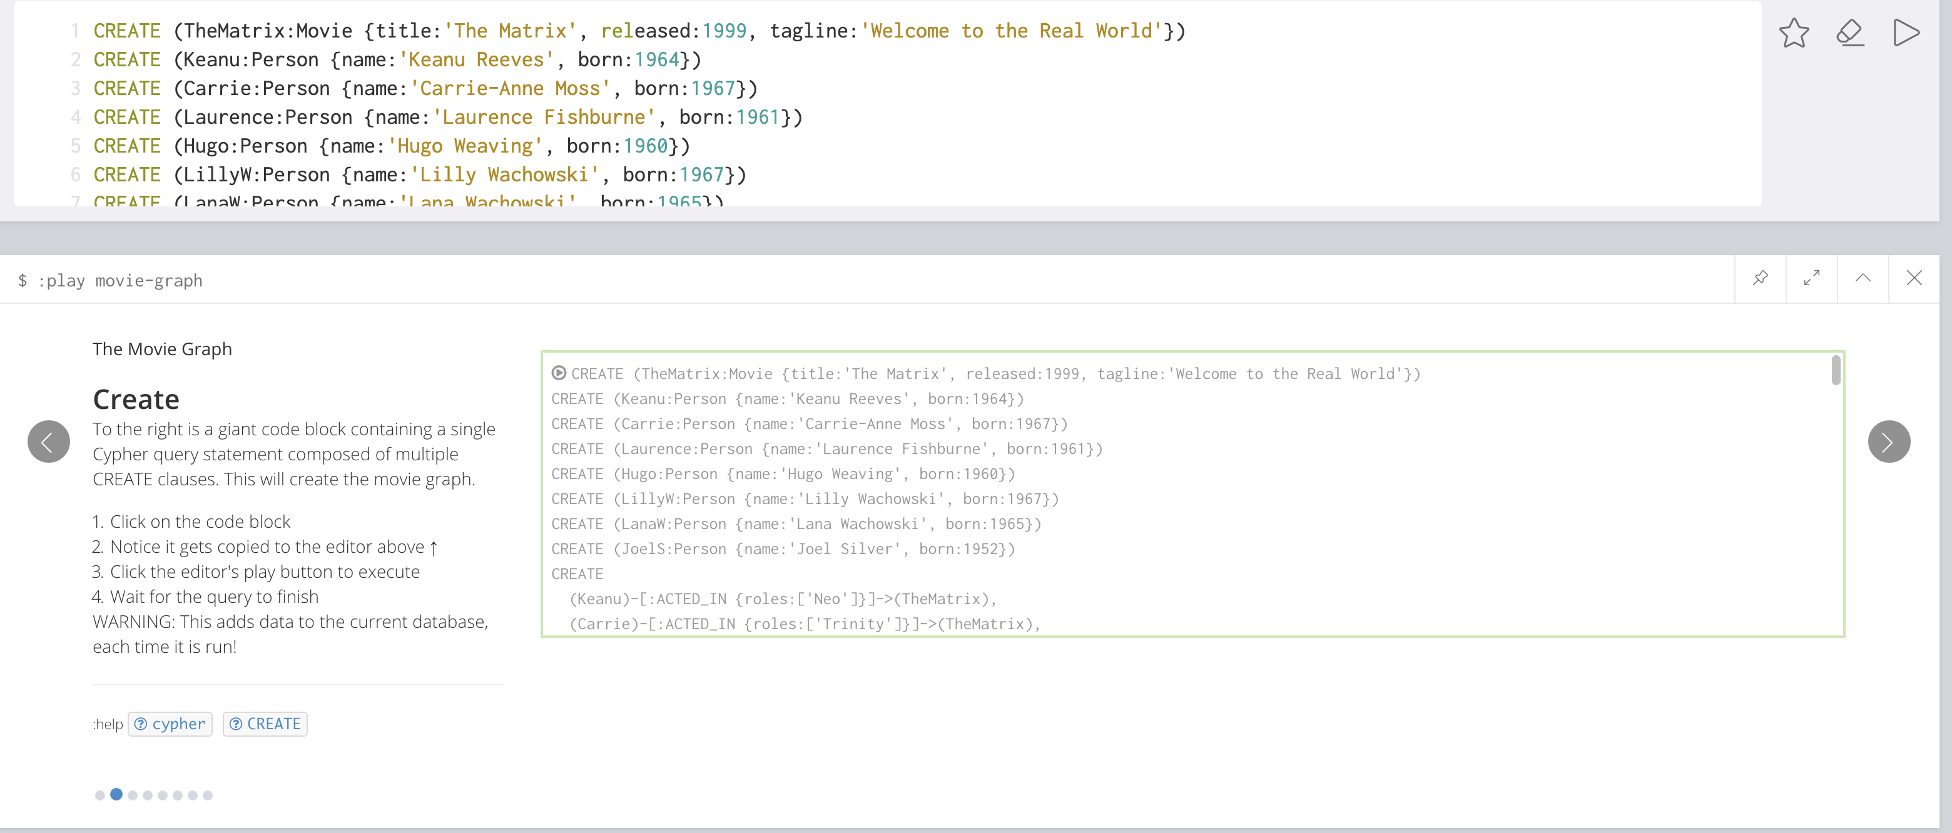The width and height of the screenshot is (1952, 833).
Task: Clear the editor with the eraser icon
Action: click(x=1849, y=33)
